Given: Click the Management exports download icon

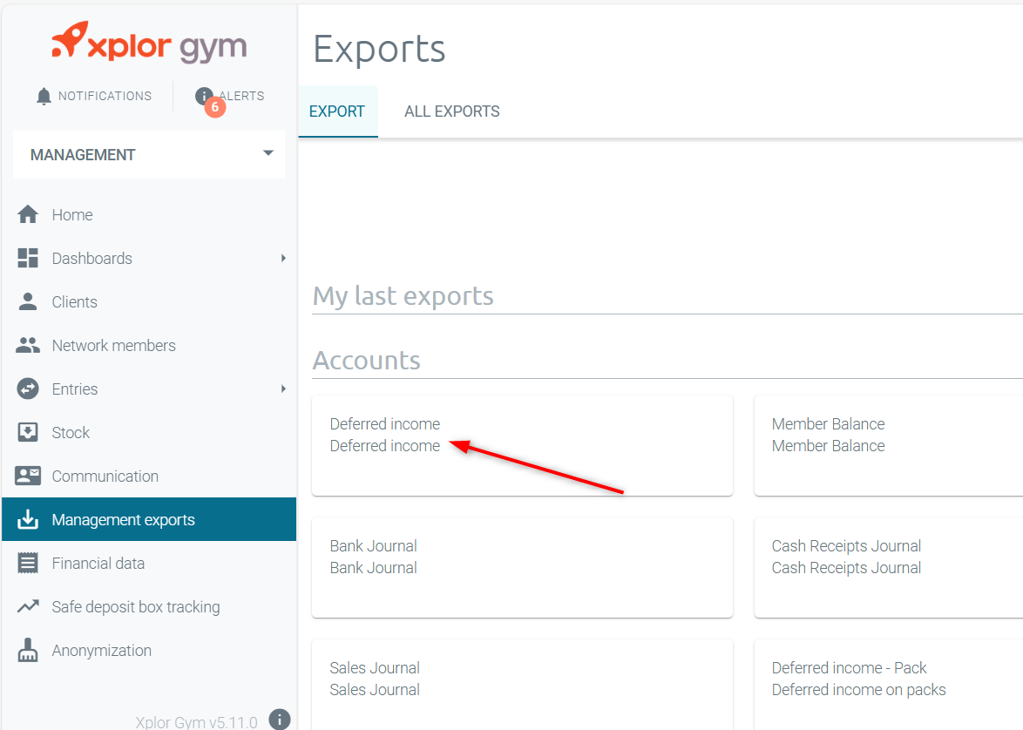Looking at the screenshot, I should click(27, 519).
